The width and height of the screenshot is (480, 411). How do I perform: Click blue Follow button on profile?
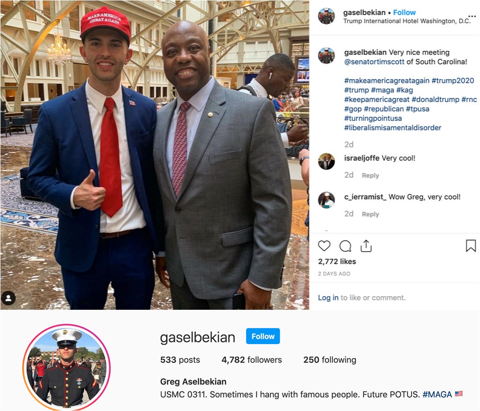263,336
